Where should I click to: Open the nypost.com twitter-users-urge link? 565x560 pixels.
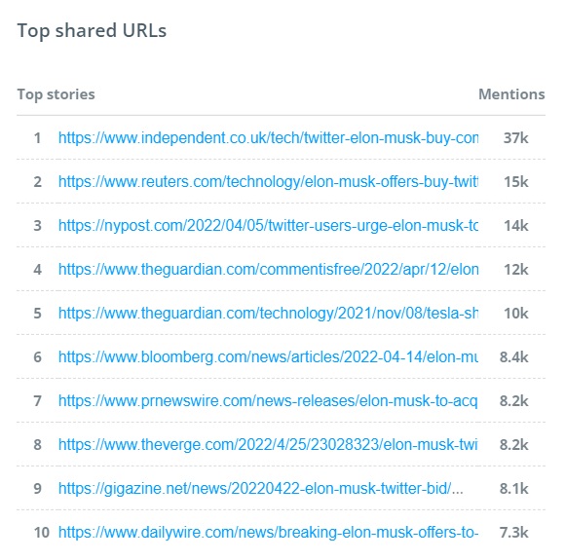coord(268,226)
